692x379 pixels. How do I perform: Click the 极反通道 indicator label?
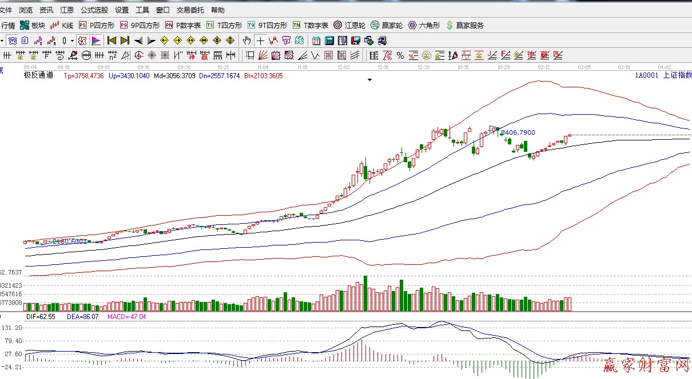(38, 75)
